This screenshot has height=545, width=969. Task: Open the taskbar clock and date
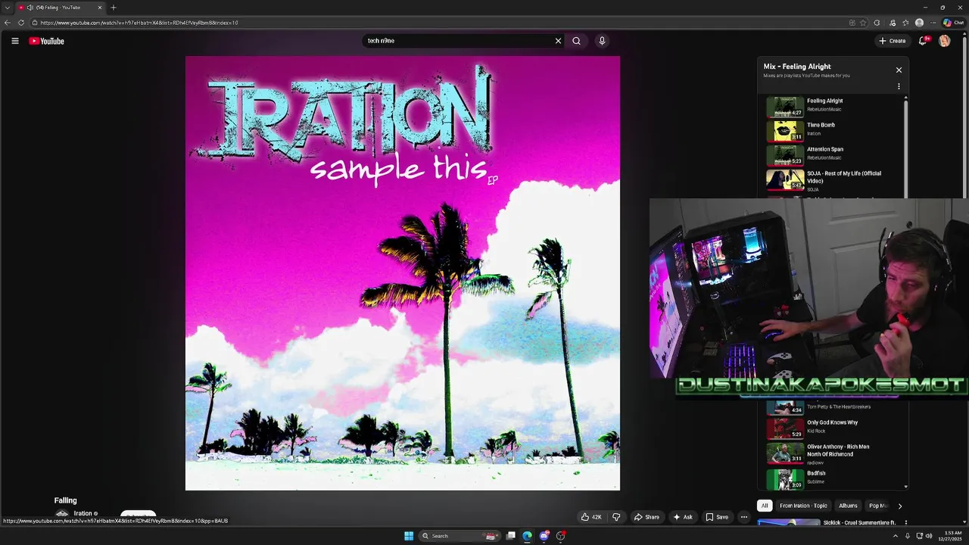coord(951,536)
